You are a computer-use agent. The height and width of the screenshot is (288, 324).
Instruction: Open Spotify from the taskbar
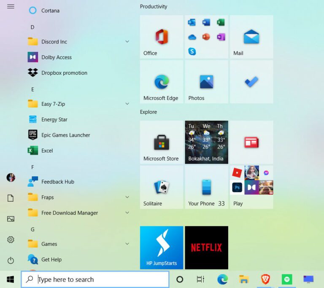tap(287, 279)
